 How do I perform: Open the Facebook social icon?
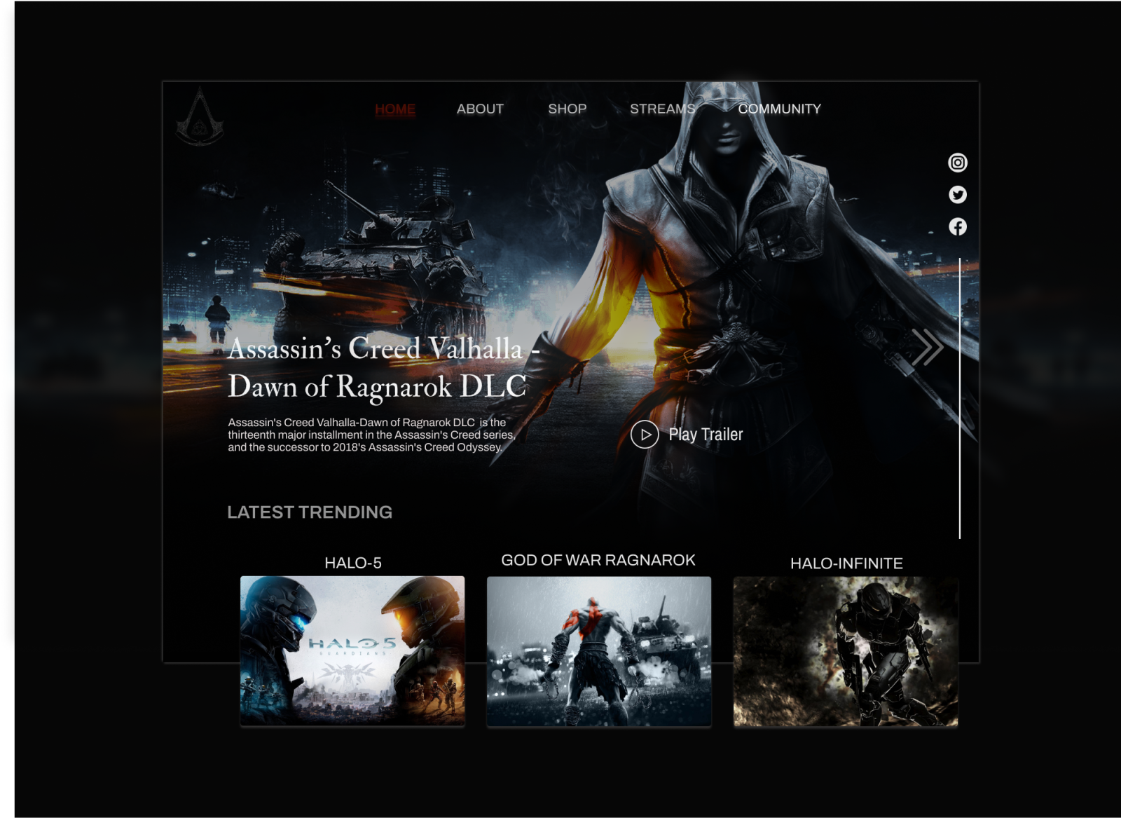coord(958,226)
